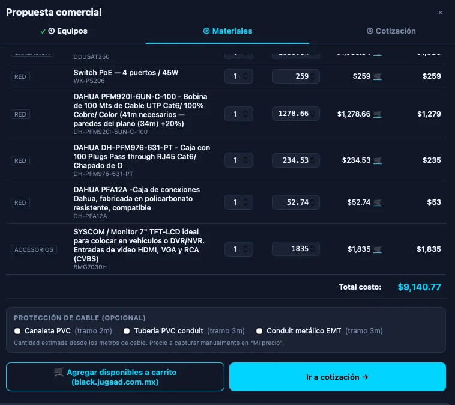Click row total $1,279

click(x=429, y=114)
